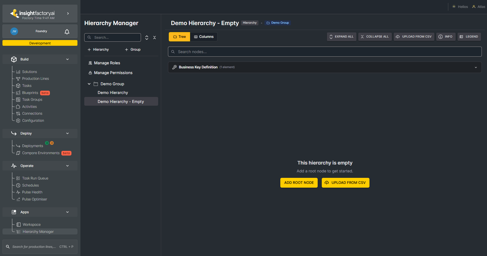Open the LEGEND panel
The width and height of the screenshot is (487, 256).
click(x=469, y=37)
